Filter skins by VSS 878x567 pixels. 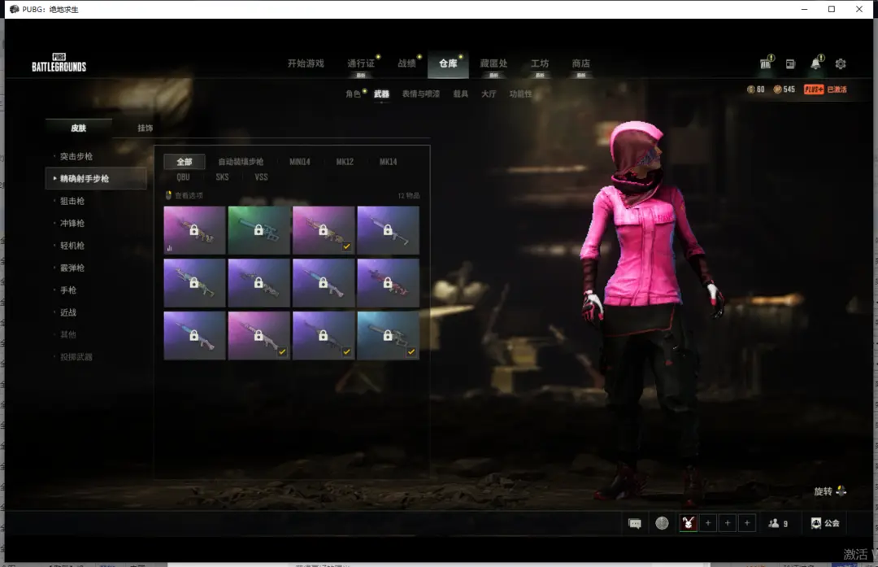(x=261, y=177)
